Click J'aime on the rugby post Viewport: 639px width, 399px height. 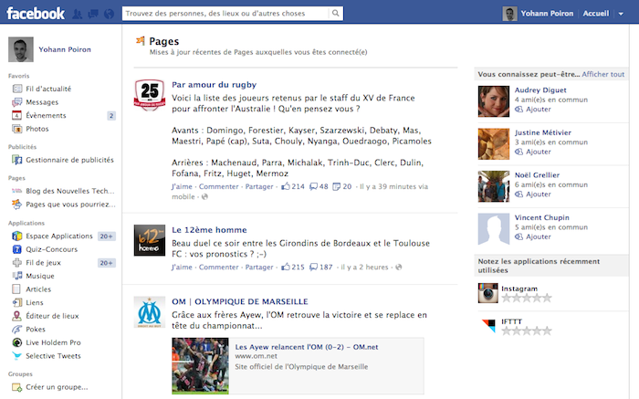click(x=182, y=186)
